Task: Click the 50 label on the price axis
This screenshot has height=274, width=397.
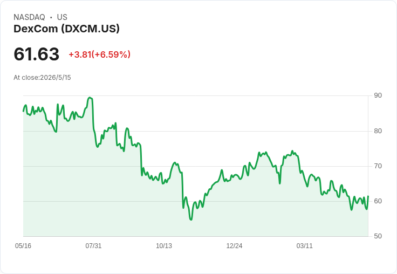Action: (x=378, y=236)
